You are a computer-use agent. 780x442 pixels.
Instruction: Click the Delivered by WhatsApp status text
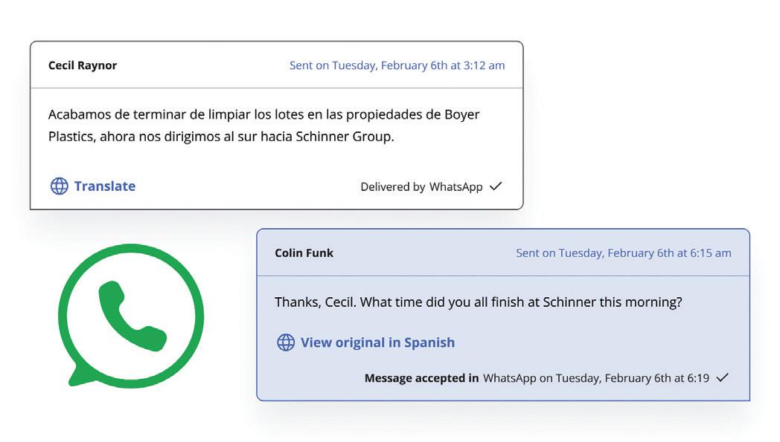[421, 187]
